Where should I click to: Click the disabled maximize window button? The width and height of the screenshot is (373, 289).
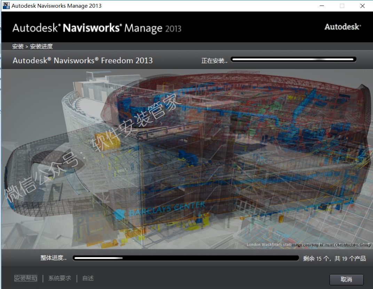pyautogui.click(x=342, y=6)
